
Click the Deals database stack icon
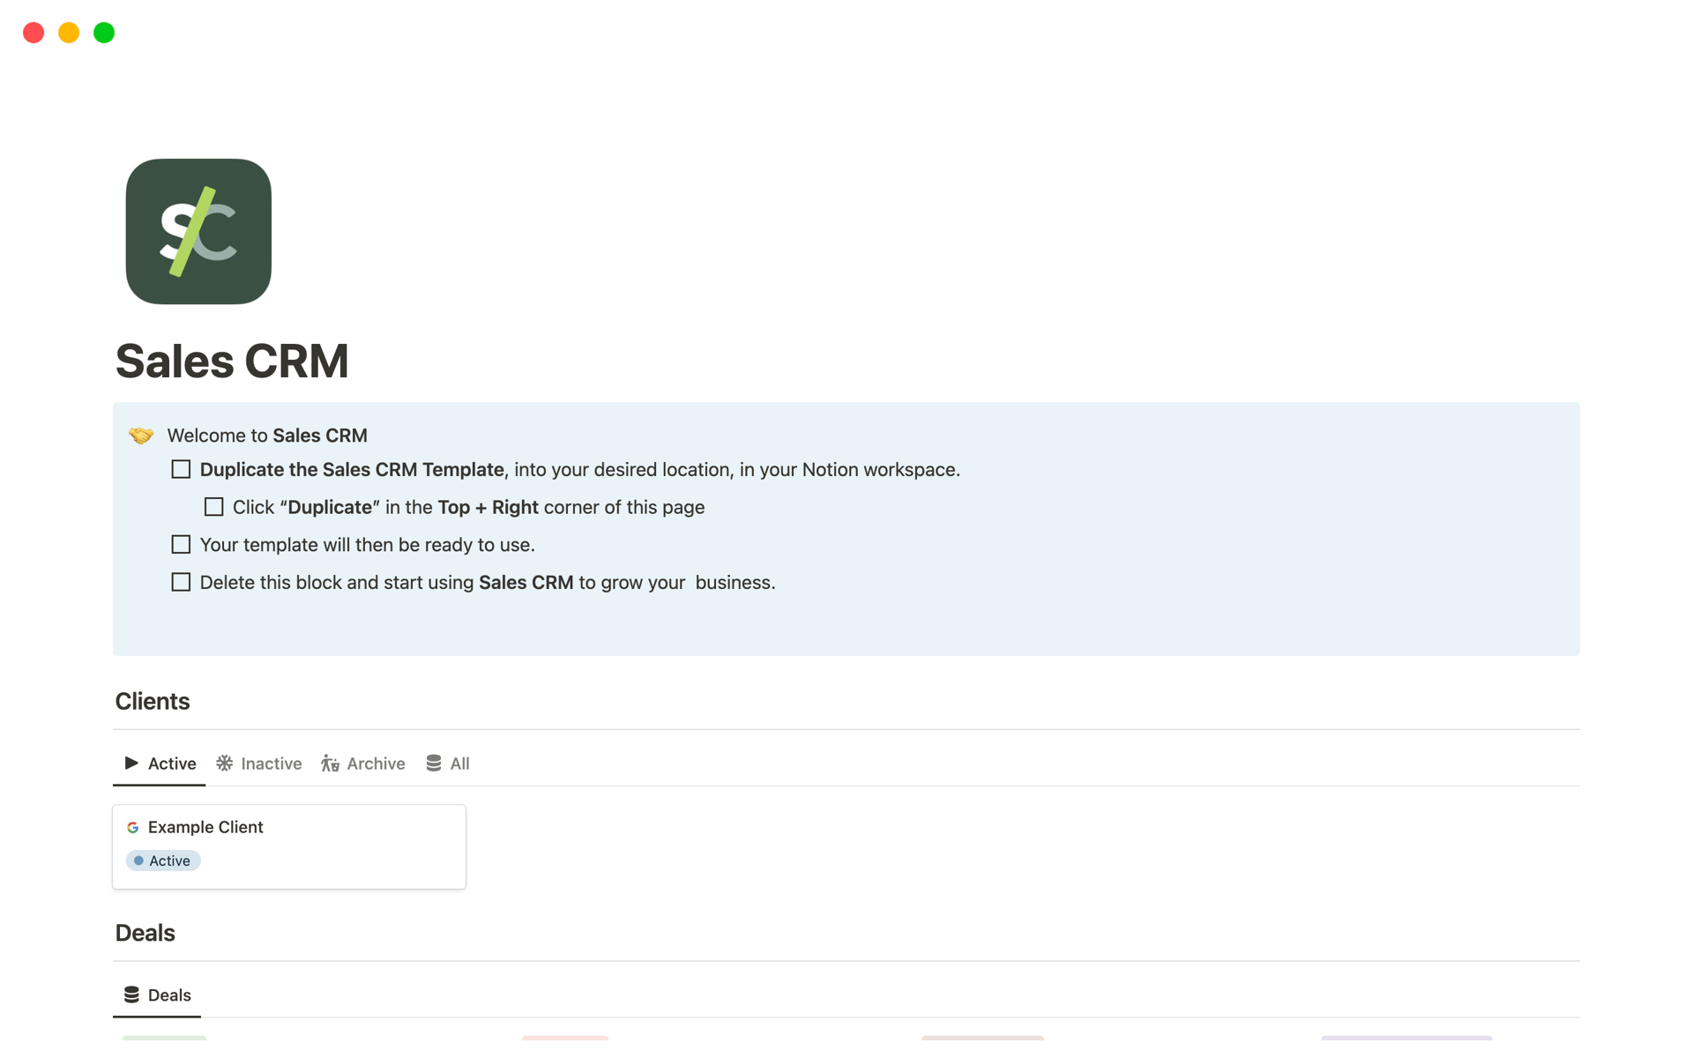coord(131,995)
